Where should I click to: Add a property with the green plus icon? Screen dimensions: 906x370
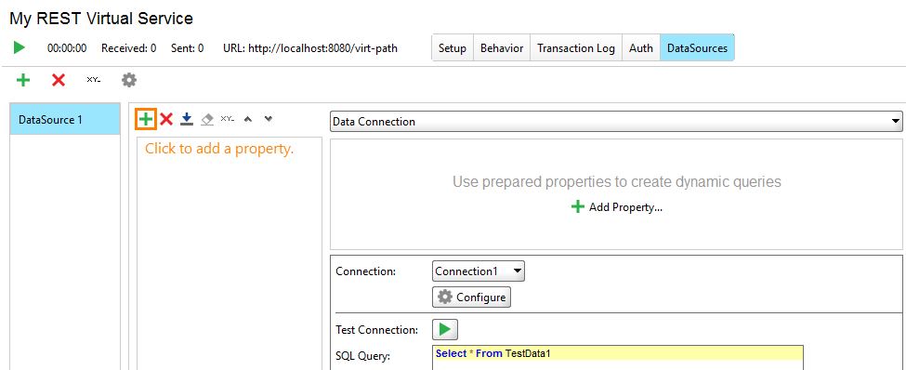pos(146,120)
